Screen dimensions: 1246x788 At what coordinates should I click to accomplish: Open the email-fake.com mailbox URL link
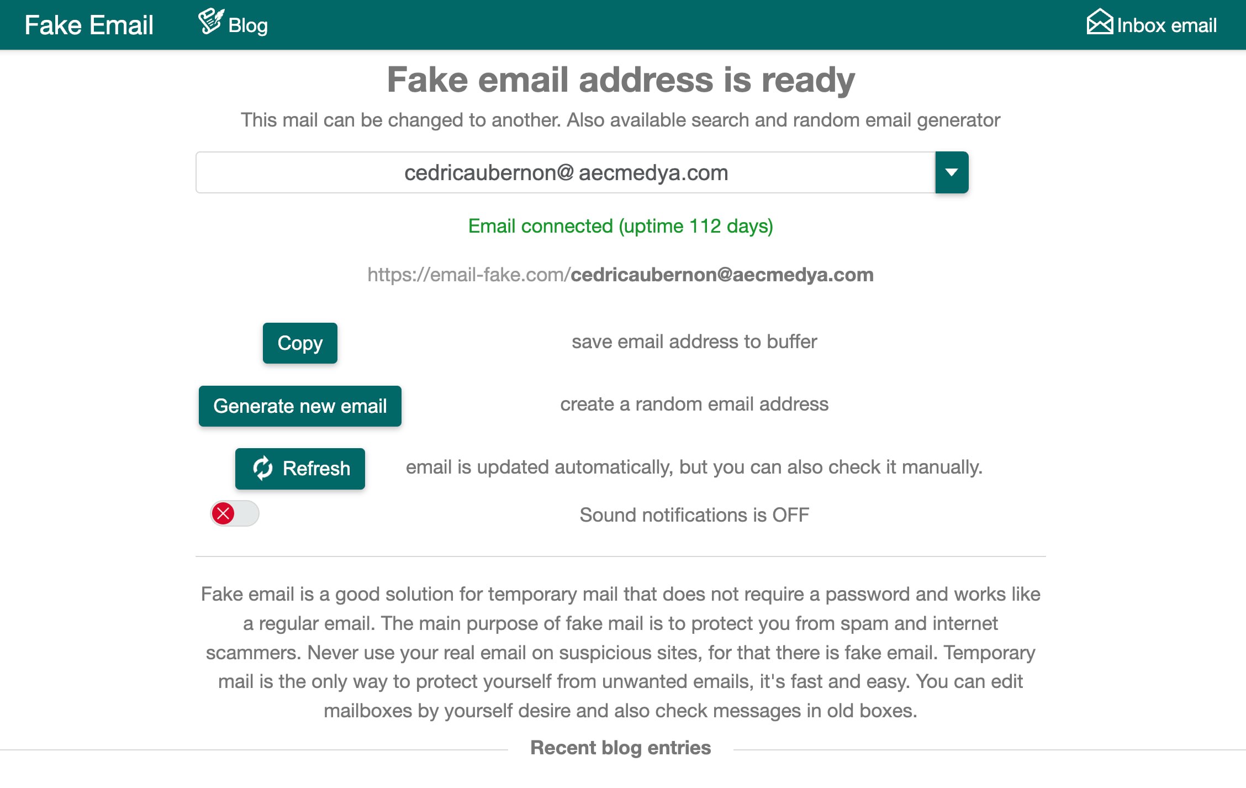(x=620, y=275)
